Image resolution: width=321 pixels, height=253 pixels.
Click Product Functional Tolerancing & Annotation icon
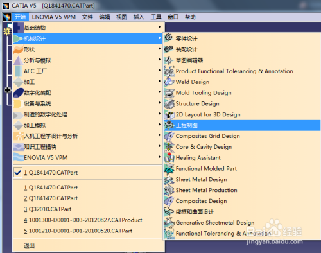[169, 71]
